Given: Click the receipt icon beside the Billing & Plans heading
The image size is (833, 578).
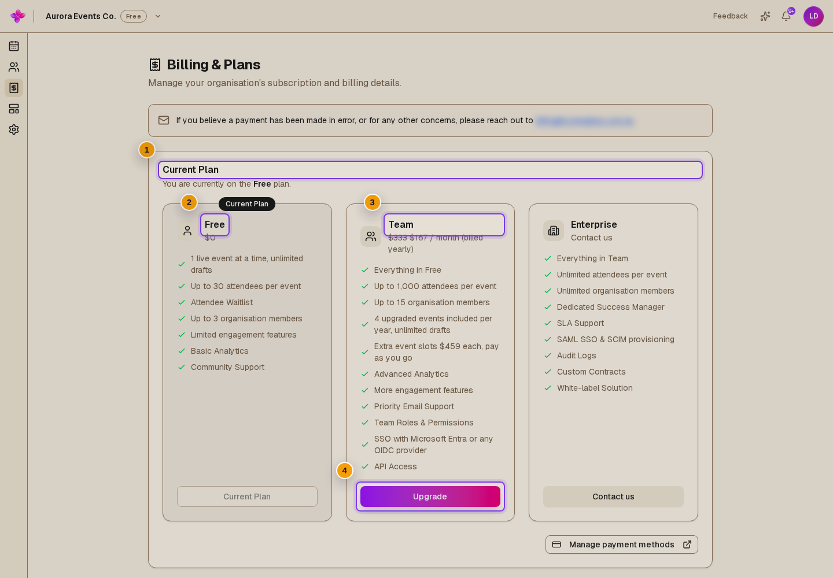Looking at the screenshot, I should tap(155, 65).
